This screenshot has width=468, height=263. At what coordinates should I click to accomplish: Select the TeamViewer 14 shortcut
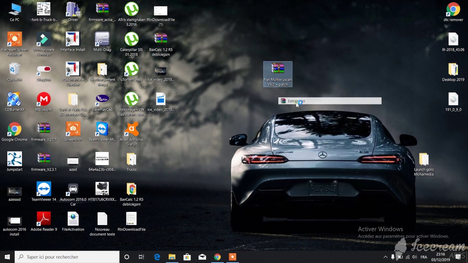[44, 192]
